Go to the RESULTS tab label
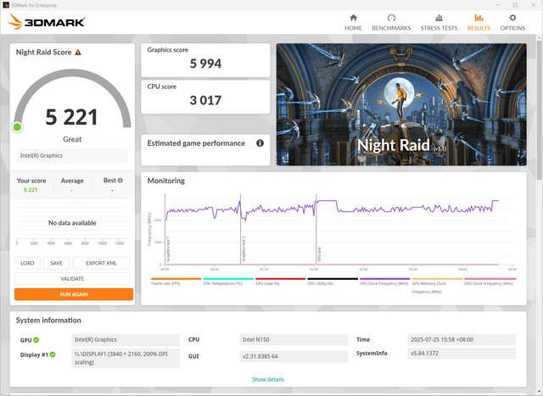The width and height of the screenshot is (543, 396). point(479,28)
